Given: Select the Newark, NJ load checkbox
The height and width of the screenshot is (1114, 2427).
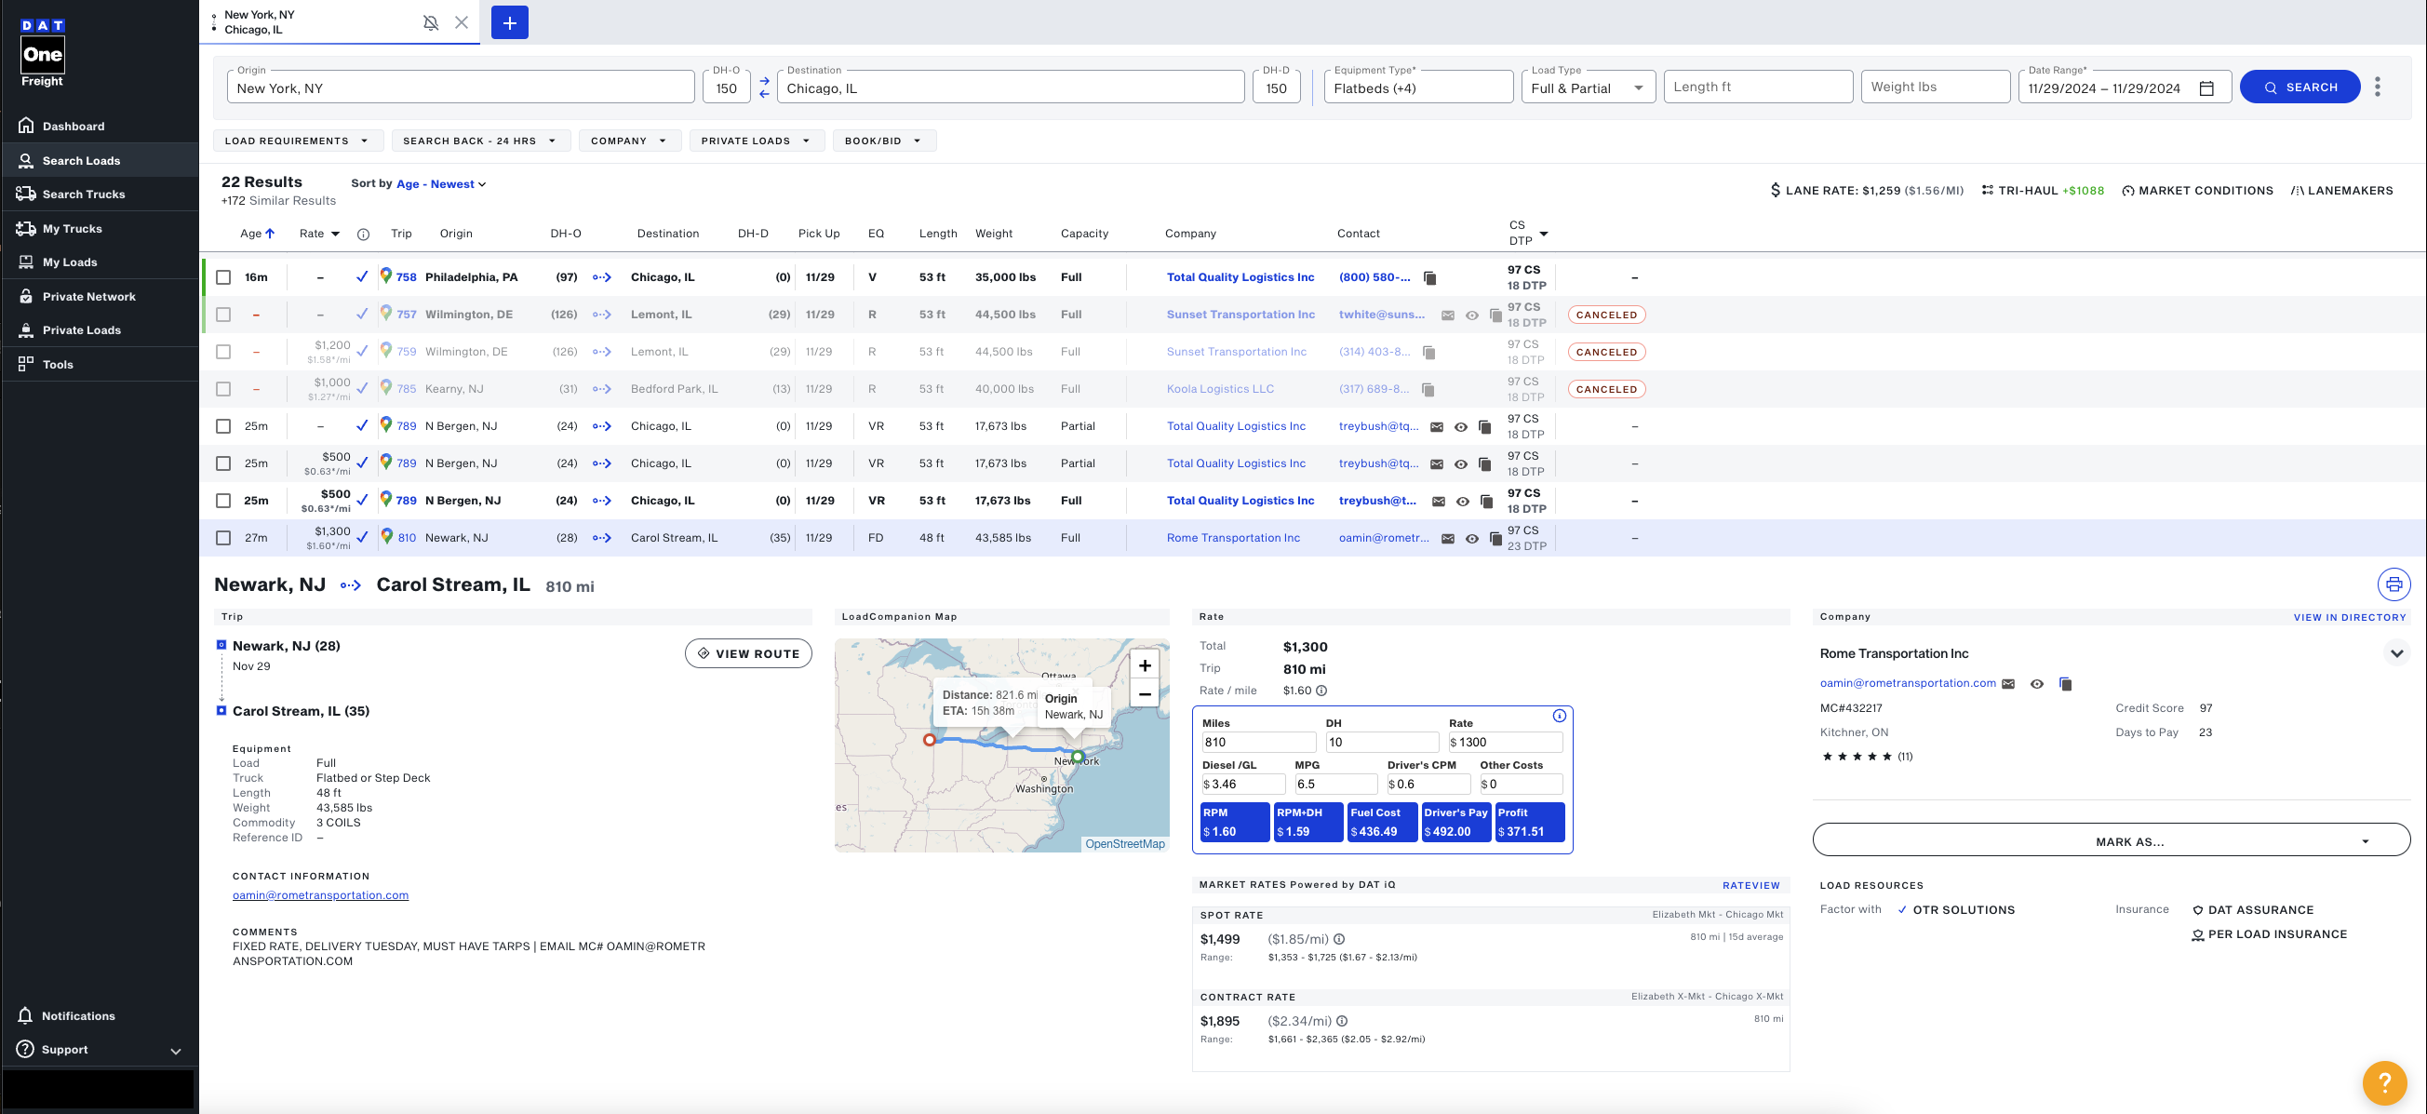Looking at the screenshot, I should point(223,538).
